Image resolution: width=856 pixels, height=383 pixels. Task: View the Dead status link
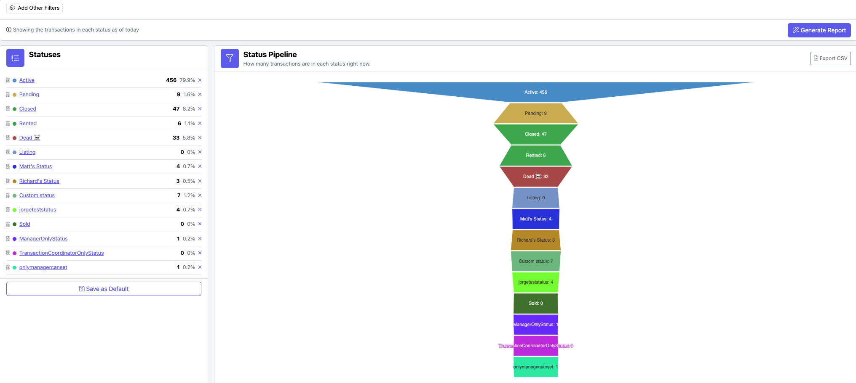point(30,138)
